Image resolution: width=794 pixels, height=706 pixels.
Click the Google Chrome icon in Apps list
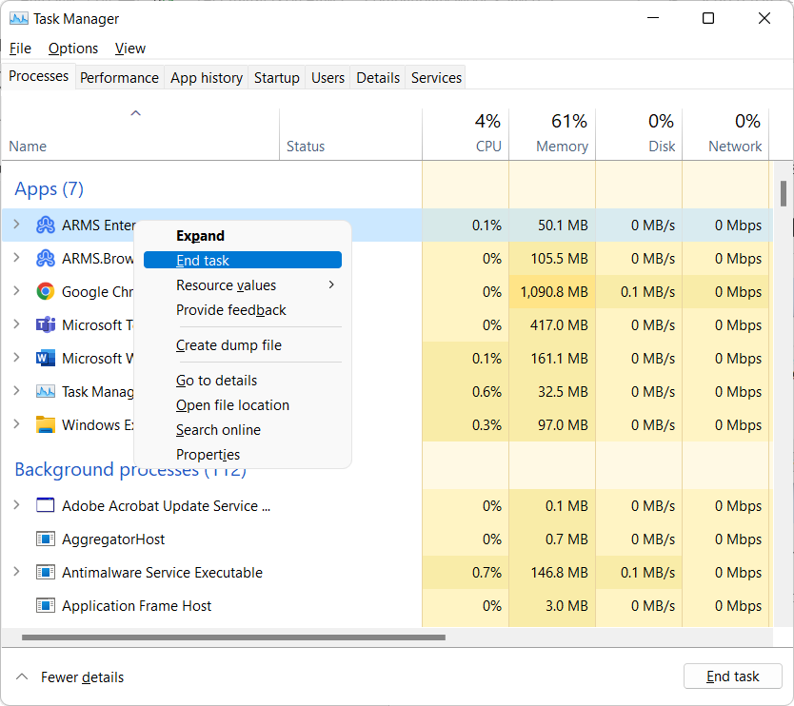pos(45,291)
